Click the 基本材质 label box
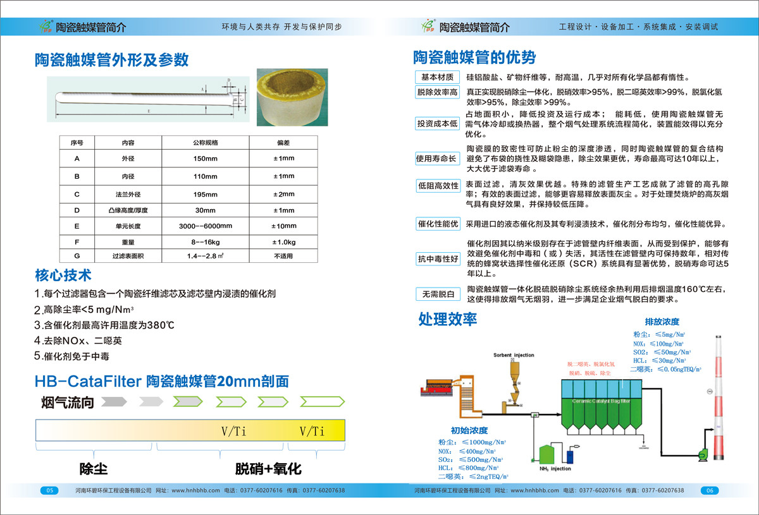 coord(436,77)
